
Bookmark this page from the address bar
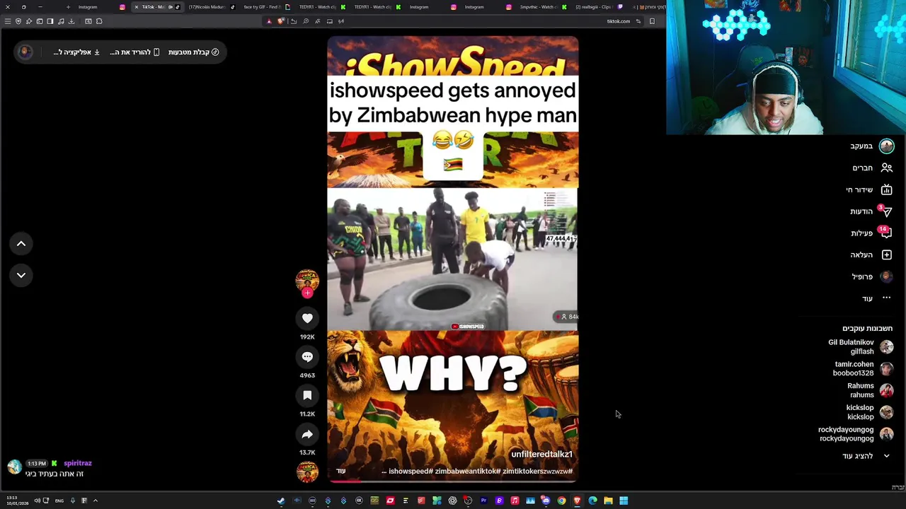coord(652,21)
